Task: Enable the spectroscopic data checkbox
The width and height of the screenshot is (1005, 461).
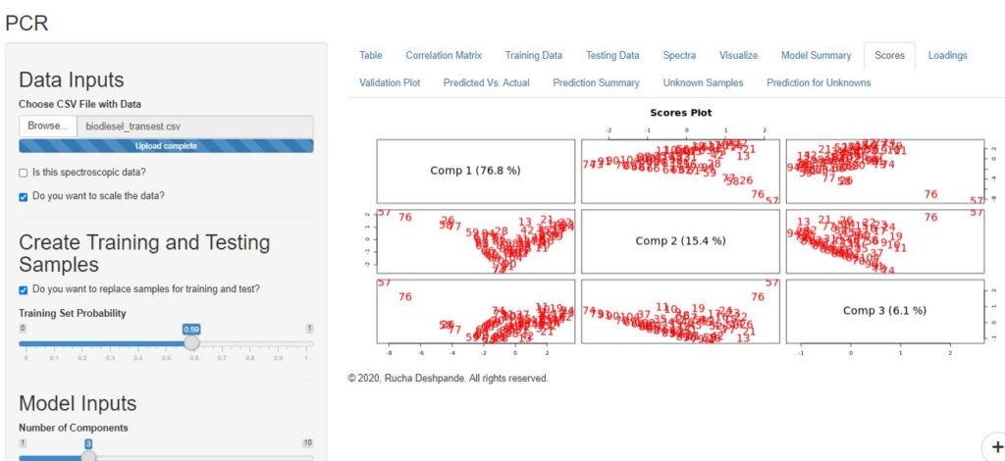Action: click(24, 173)
